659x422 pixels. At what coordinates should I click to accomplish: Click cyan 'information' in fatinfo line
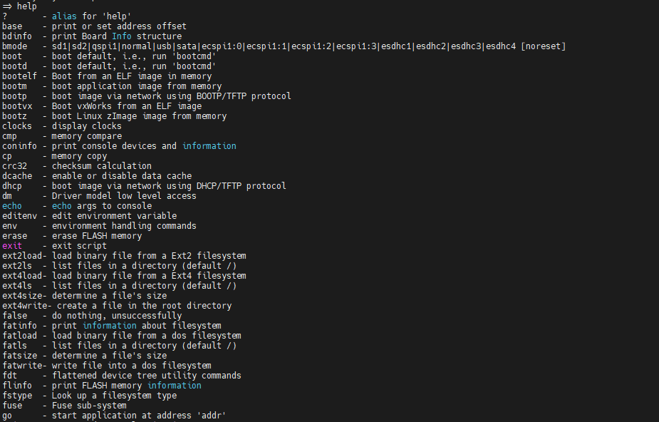point(109,326)
